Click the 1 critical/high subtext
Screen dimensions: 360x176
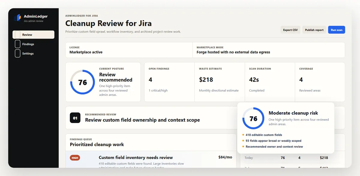(x=158, y=91)
